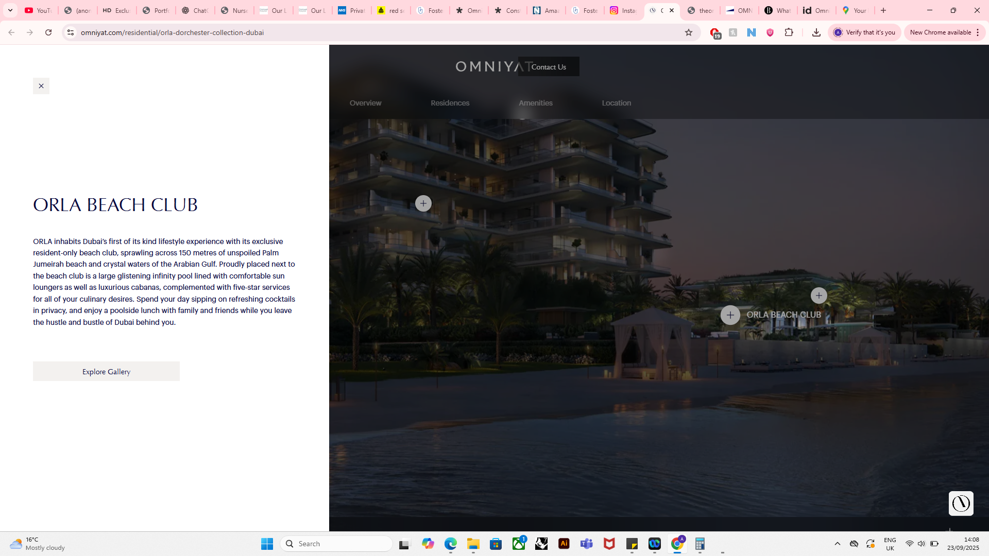Select the Location tab
The height and width of the screenshot is (556, 989).
[x=616, y=103]
